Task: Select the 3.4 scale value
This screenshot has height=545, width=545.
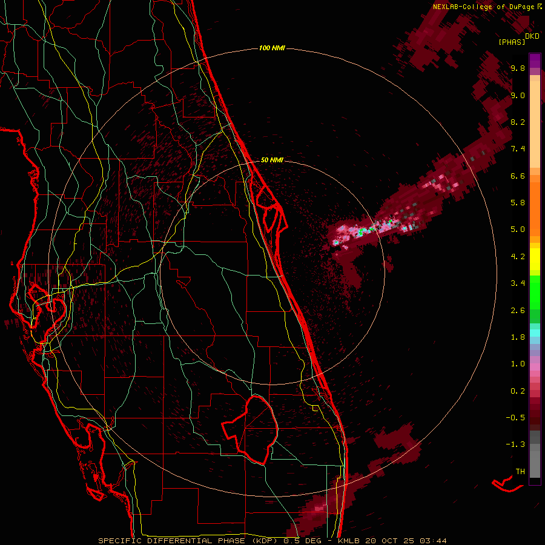Action: [518, 283]
